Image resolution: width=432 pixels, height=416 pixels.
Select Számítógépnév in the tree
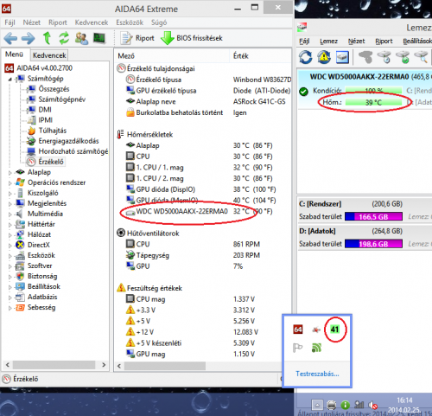coord(62,99)
